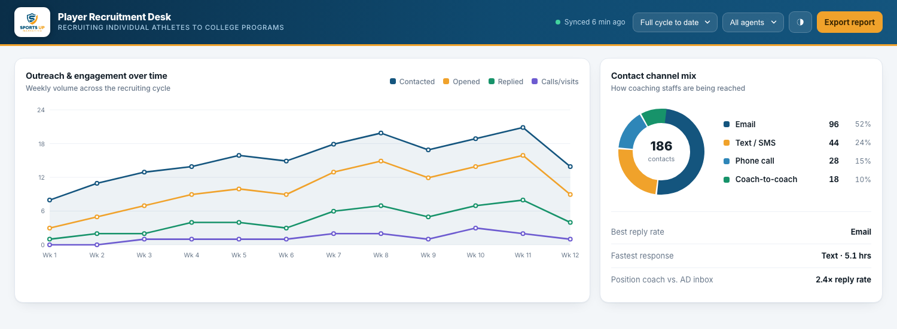The image size is (897, 329).
Task: Click the Text / SMS count 44
Action: click(834, 143)
